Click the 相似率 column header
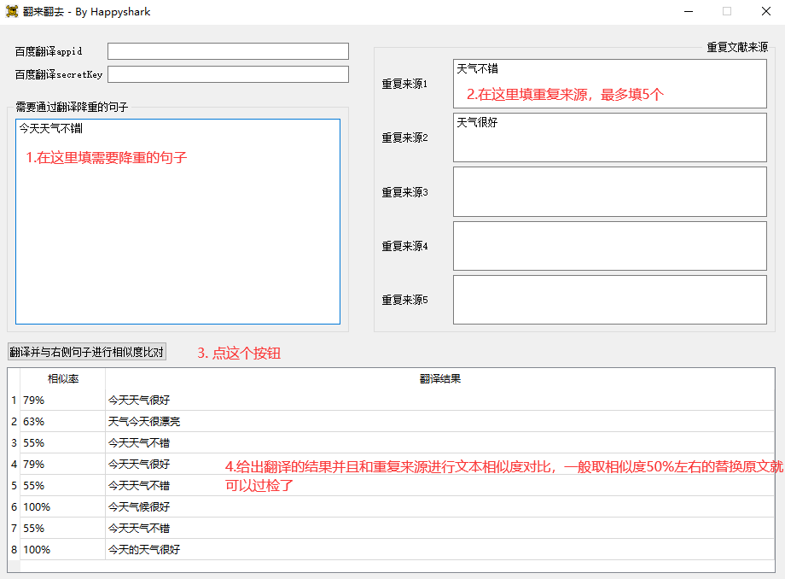Screen dimensions: 785x579 point(63,379)
